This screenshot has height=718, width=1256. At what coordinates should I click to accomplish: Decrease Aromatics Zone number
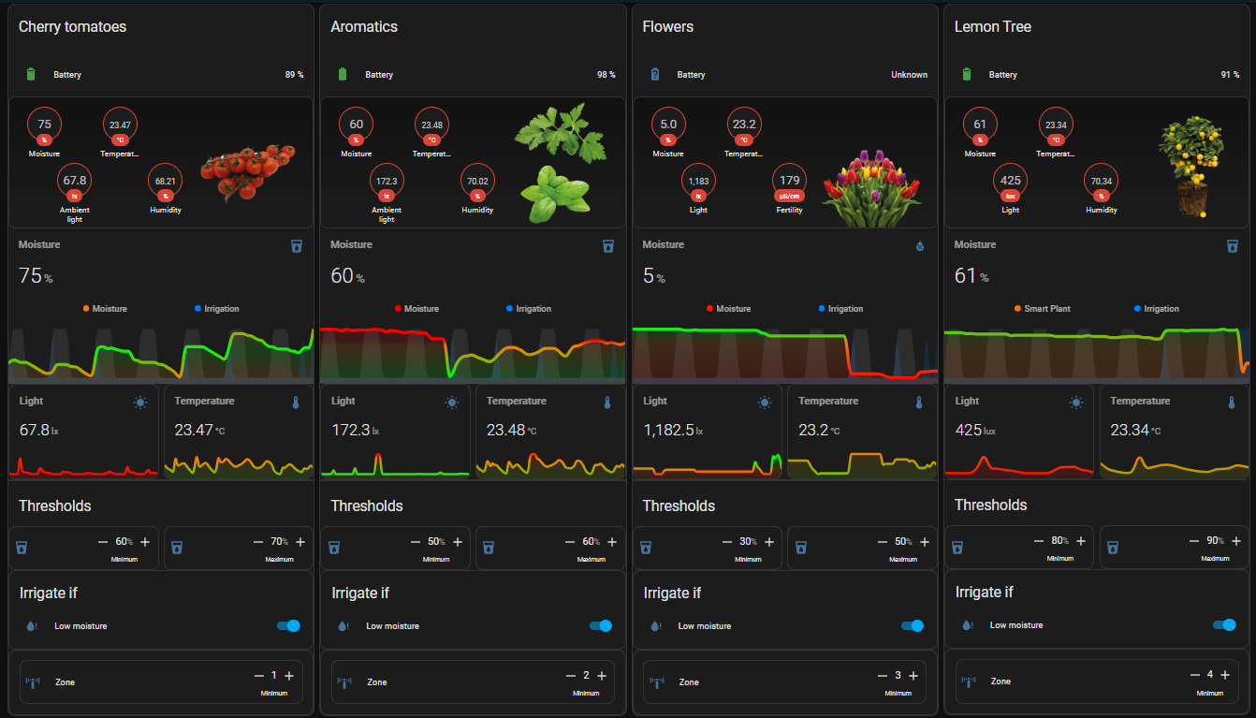[x=571, y=676]
